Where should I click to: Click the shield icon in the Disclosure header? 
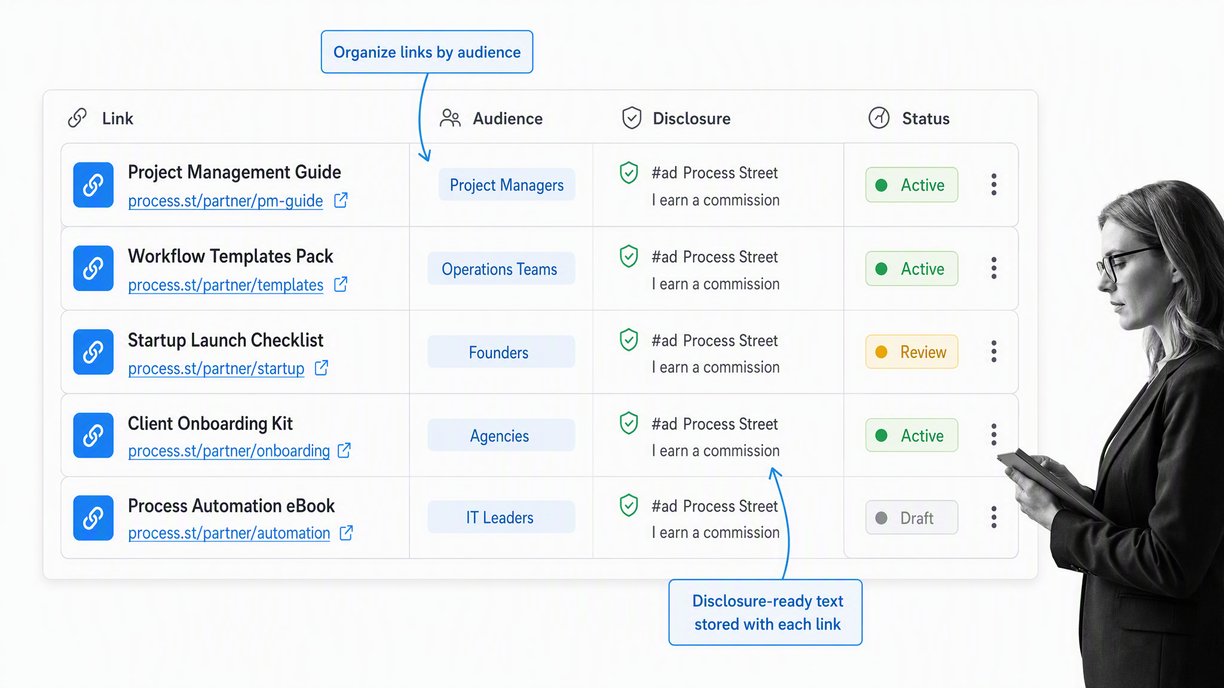[632, 118]
